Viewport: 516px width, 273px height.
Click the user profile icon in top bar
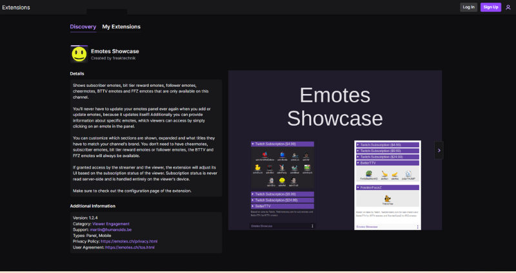(x=508, y=7)
